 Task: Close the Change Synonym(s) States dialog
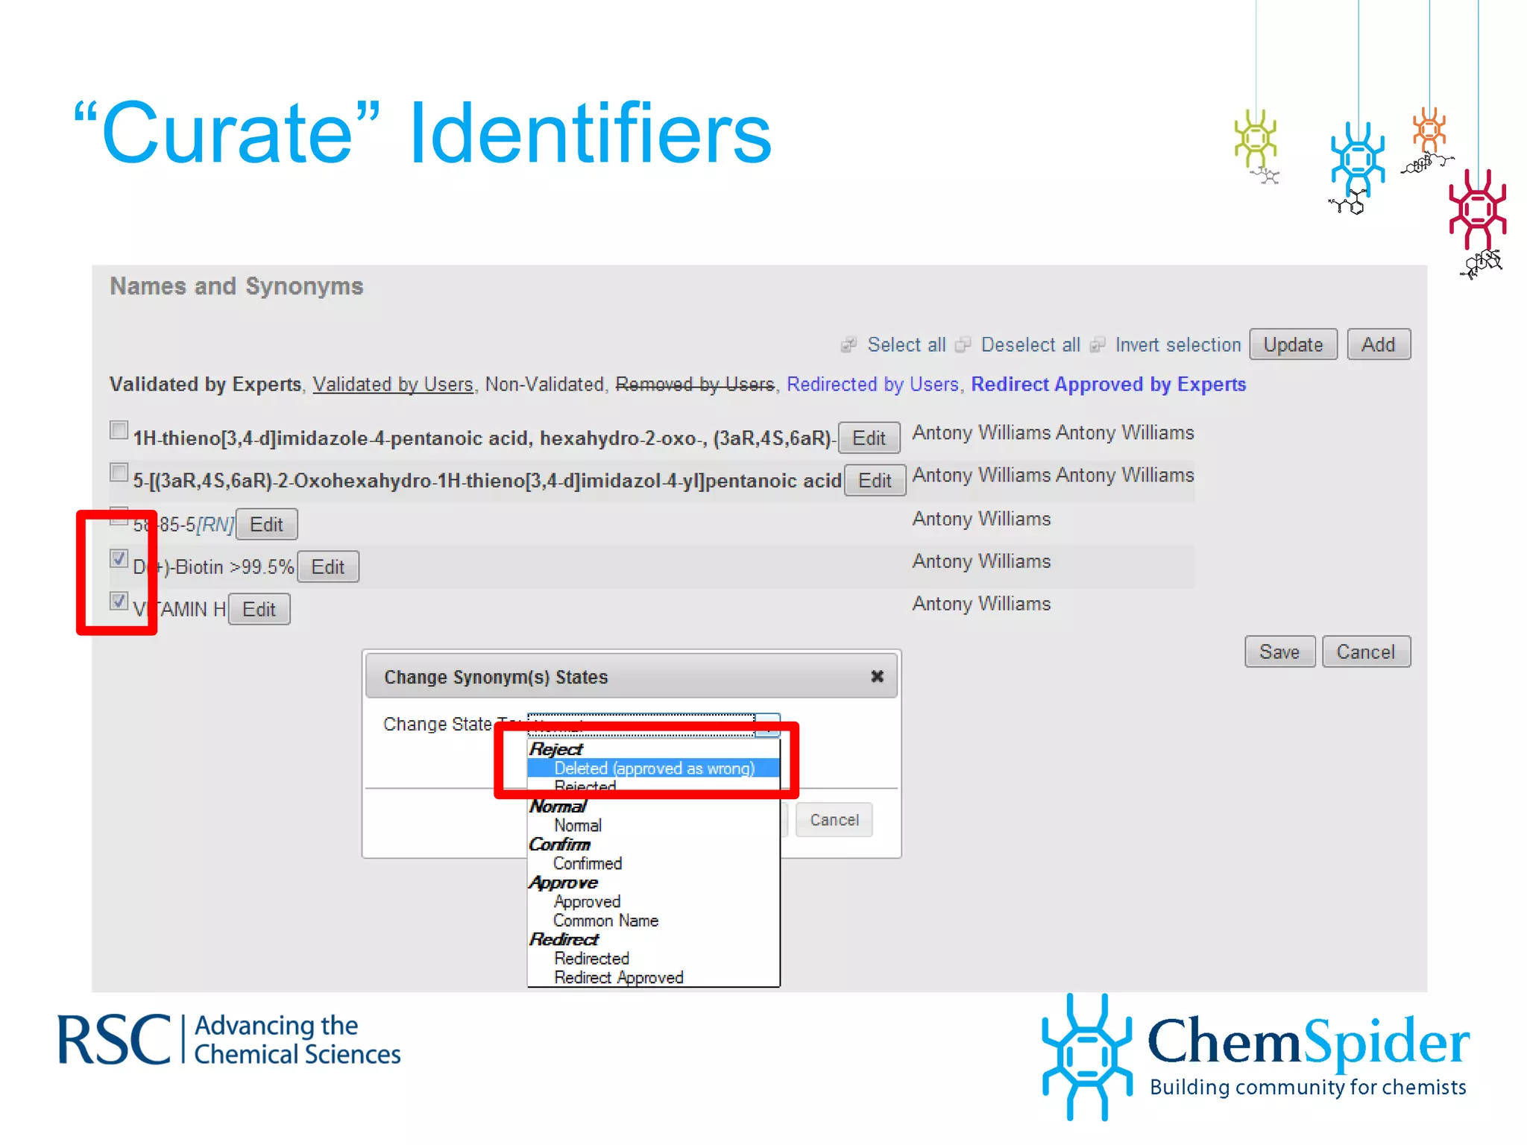click(878, 676)
